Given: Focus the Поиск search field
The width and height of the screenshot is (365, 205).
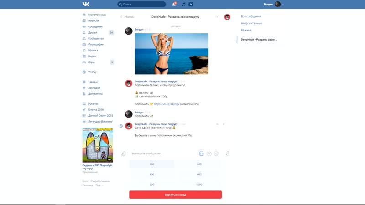Looking at the screenshot, I should click(141, 4).
